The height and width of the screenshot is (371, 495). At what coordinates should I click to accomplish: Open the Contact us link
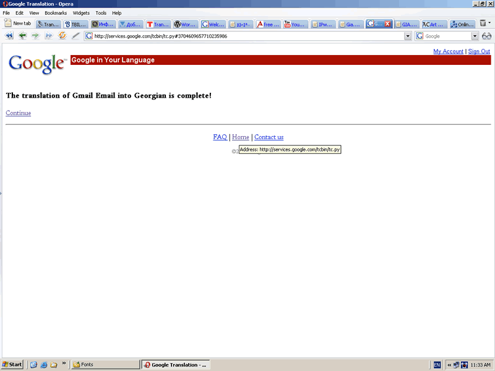[x=269, y=137]
